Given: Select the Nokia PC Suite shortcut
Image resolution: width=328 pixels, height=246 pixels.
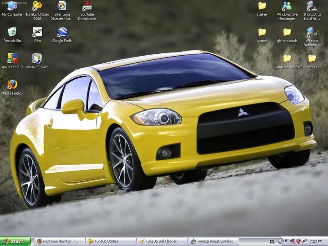Looking at the screenshot, I should point(37,58).
